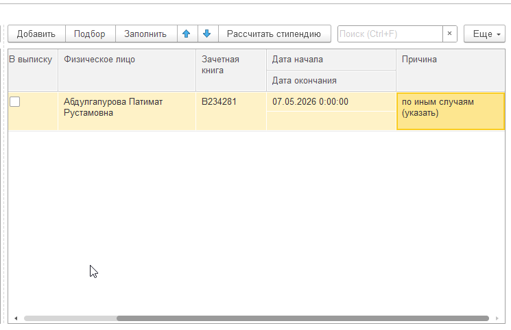Click left arrow of horizontal scrollbar
The width and height of the screenshot is (511, 330).
tap(16, 318)
